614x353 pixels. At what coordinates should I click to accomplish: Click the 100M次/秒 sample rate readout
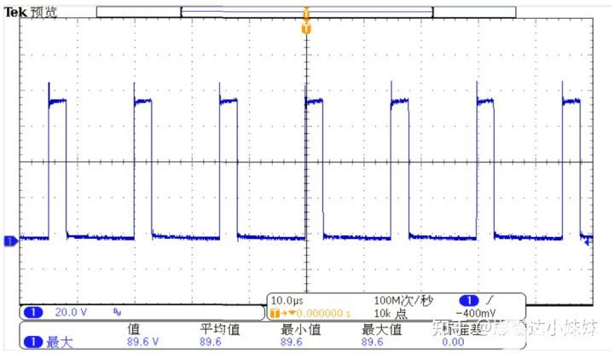coord(403,300)
